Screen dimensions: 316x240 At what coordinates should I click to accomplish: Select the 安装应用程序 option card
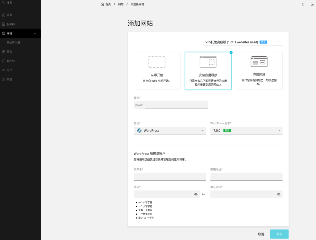pos(208,71)
